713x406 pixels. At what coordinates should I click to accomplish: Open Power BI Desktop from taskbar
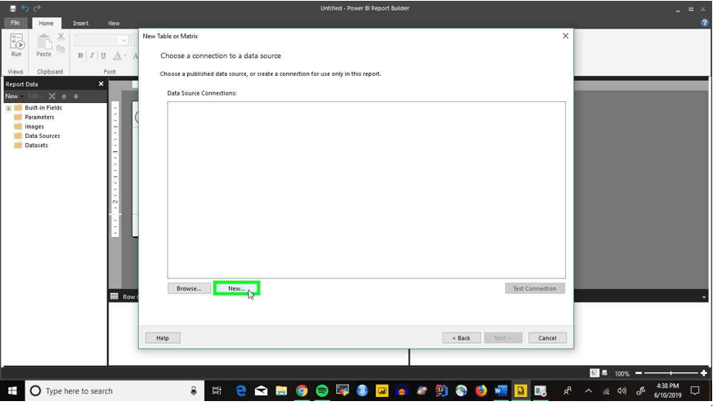[382, 390]
